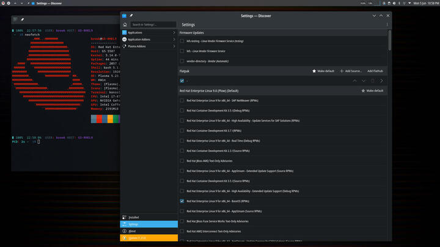
Task: Select Plasma Addons in the sidebar
Action: [149, 46]
